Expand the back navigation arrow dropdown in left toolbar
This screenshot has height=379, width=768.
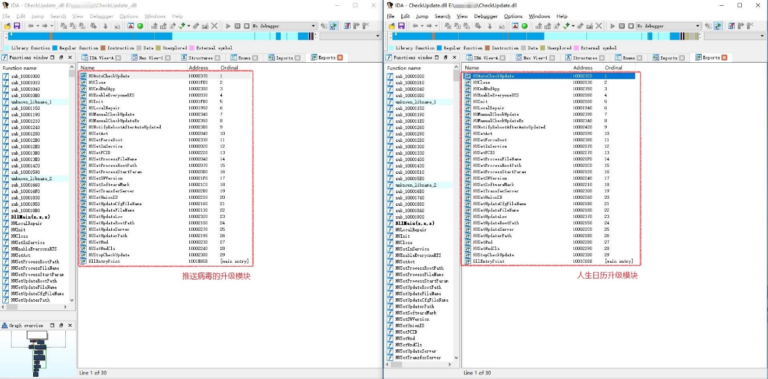tap(38, 26)
